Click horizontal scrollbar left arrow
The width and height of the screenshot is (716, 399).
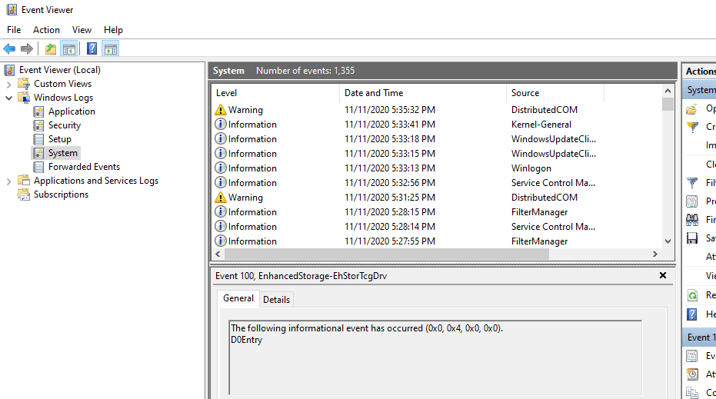218,254
